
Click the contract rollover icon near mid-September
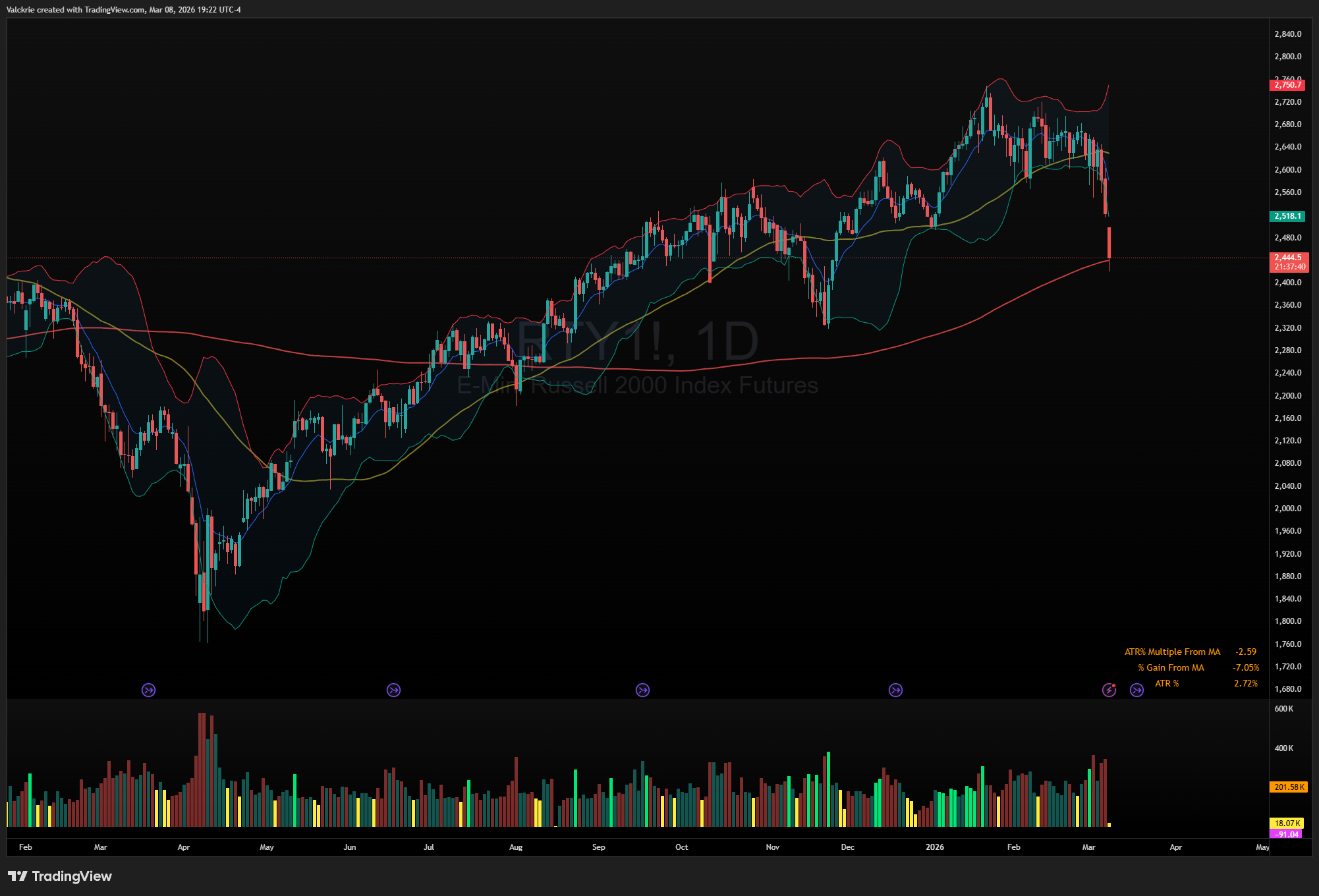tap(642, 690)
